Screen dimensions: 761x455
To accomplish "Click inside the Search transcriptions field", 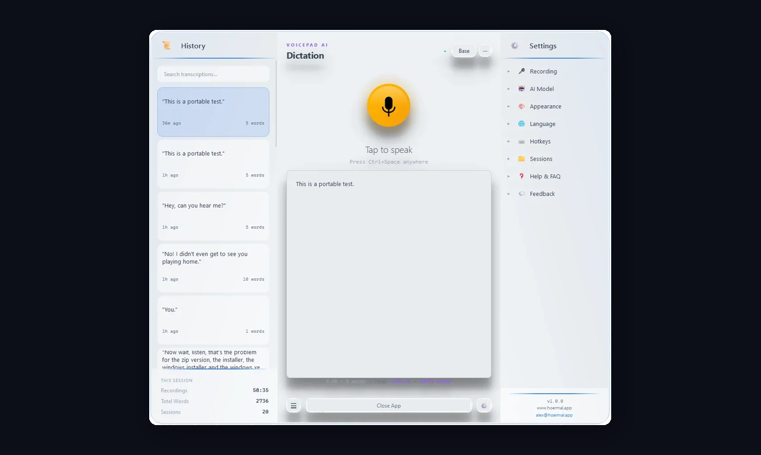I will point(213,73).
